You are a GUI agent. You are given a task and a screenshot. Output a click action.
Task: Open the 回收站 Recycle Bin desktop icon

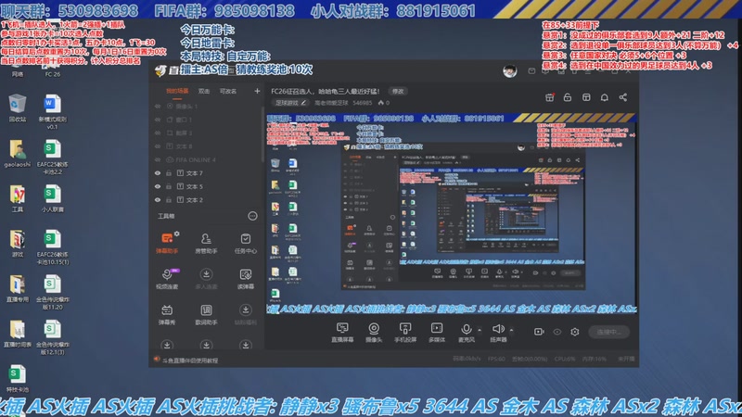tap(17, 107)
